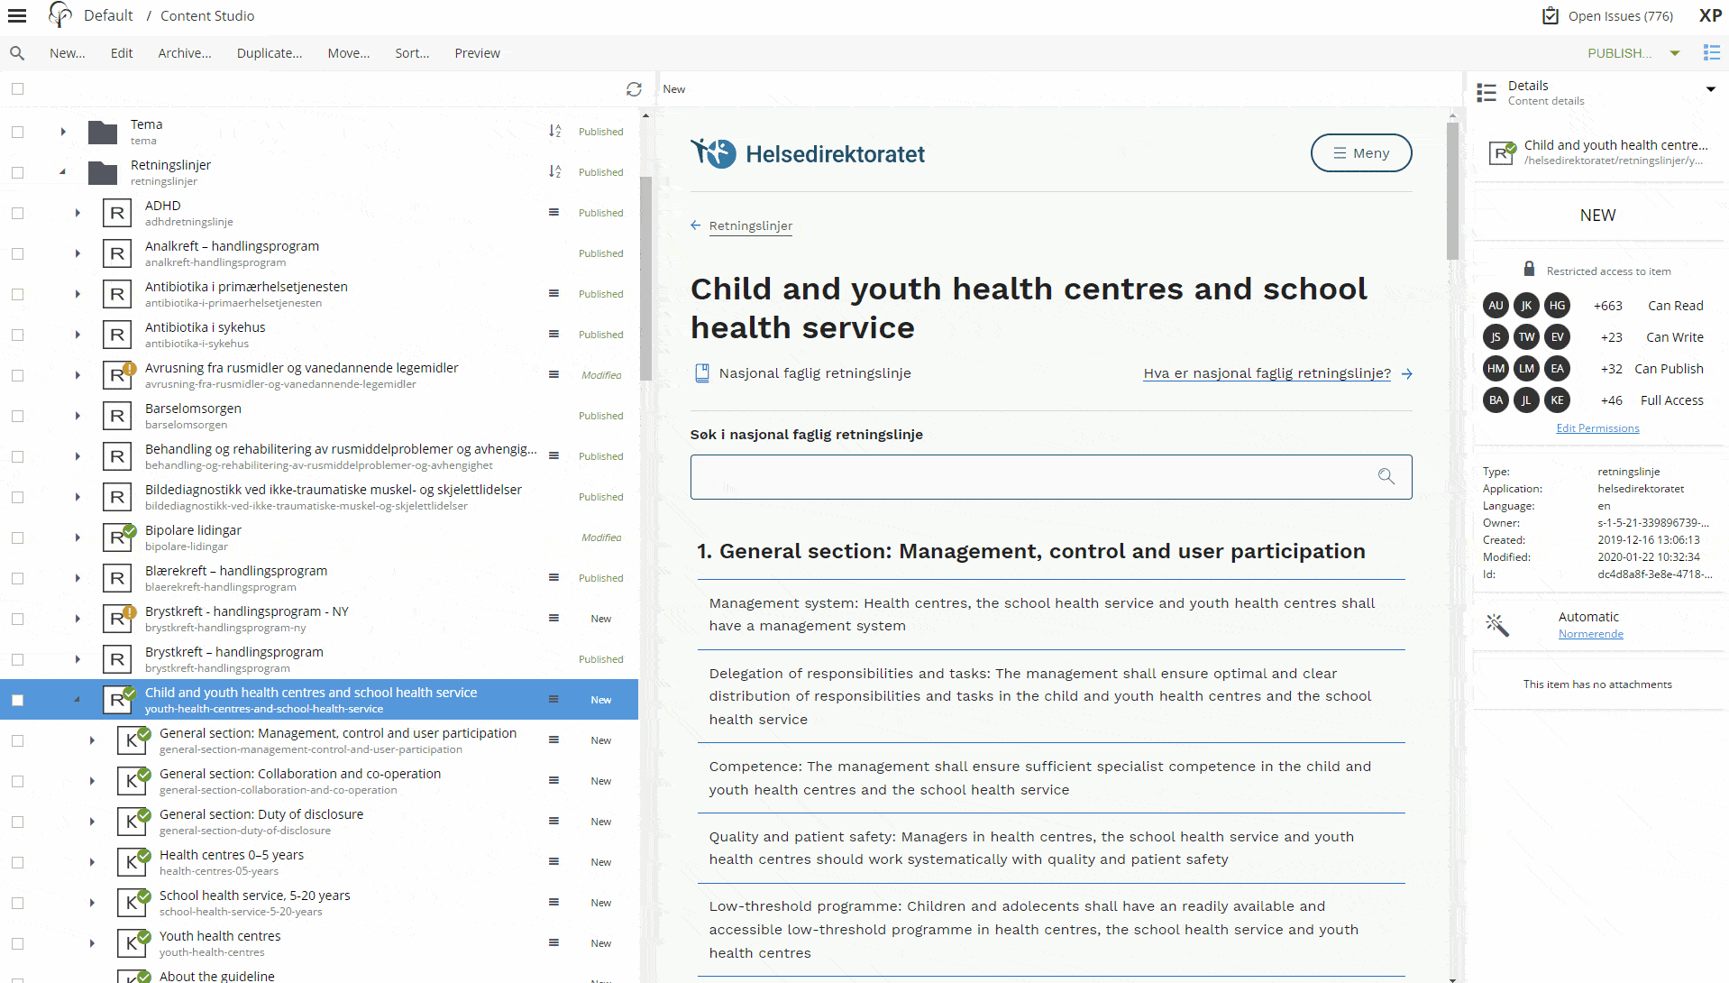Check the Retningslinjer row checkbox
Viewport: 1729px width, 983px height.
pos(17,172)
